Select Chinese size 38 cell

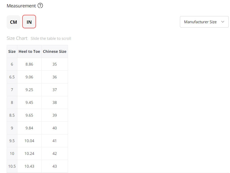tap(55, 103)
